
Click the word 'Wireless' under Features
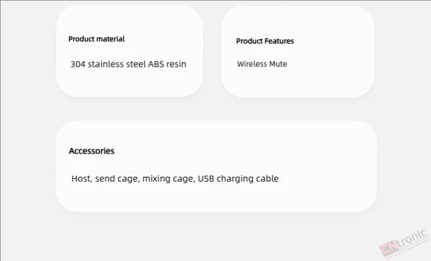click(252, 64)
